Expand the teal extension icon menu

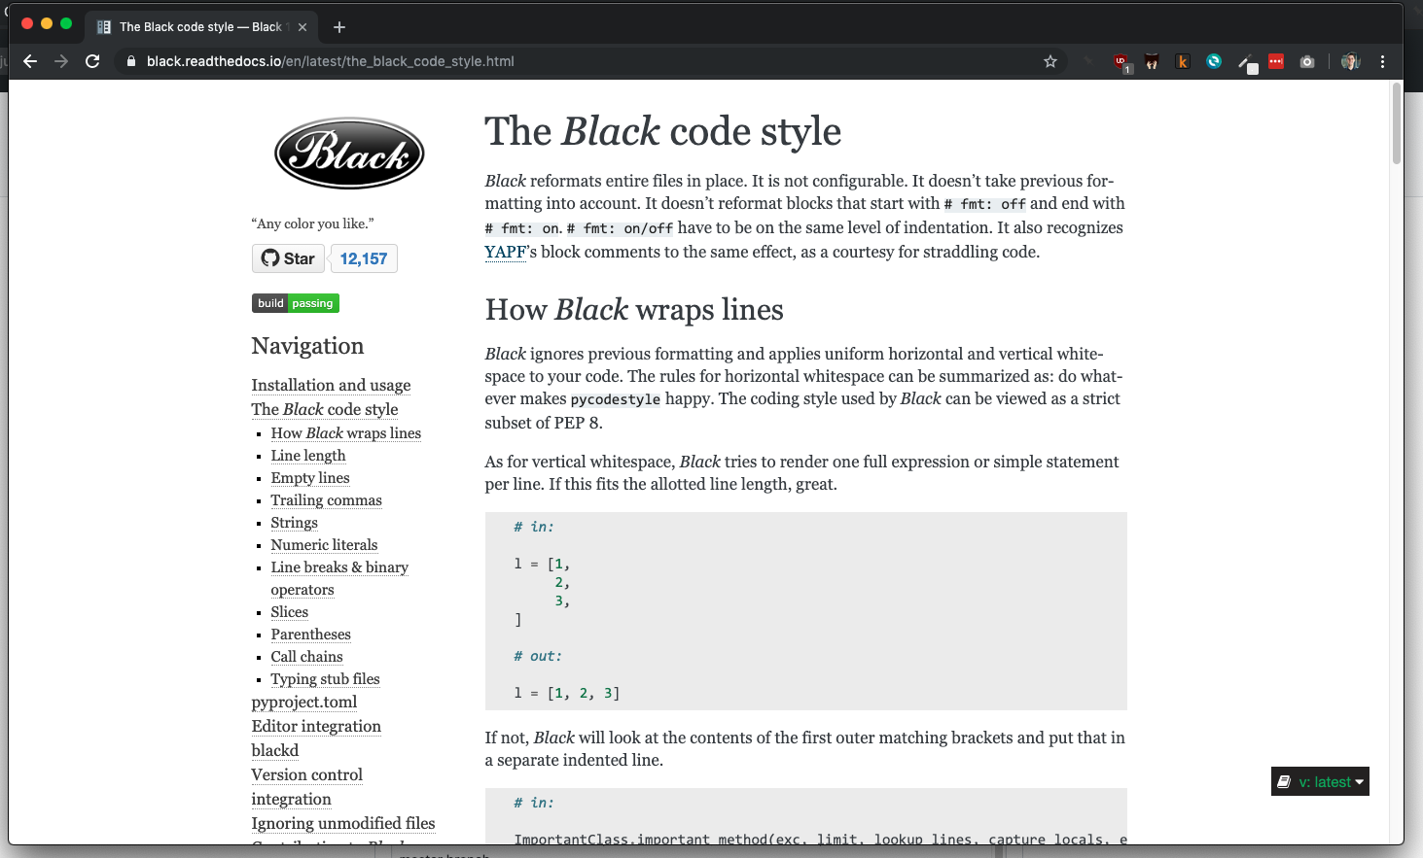1214,60
